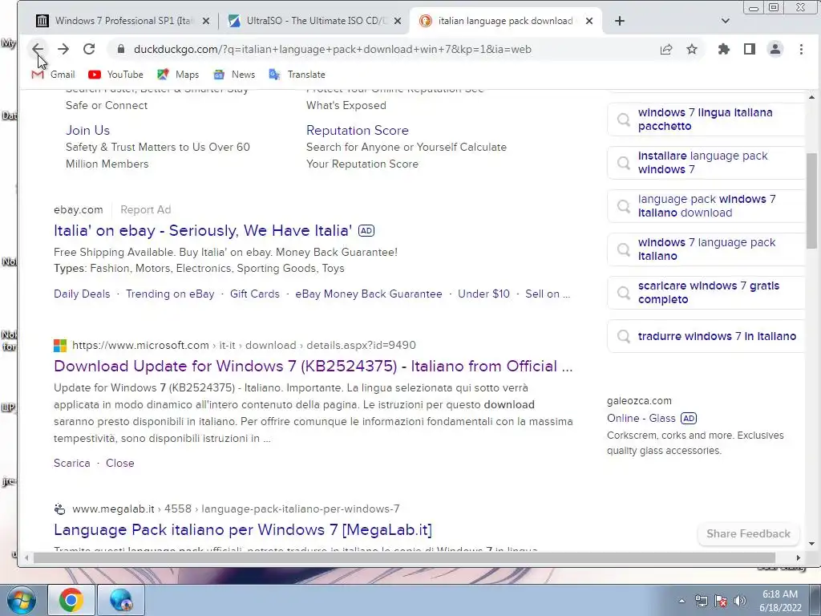
Task: Open Translate bookmark
Action: point(297,75)
